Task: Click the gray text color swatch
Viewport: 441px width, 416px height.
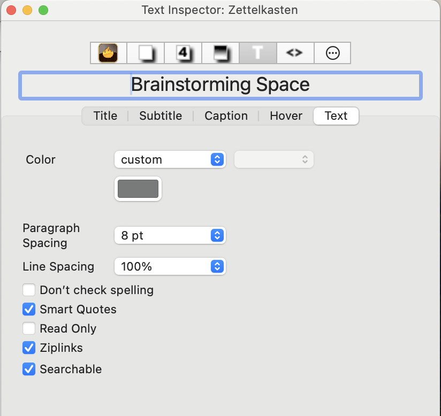Action: pos(138,189)
